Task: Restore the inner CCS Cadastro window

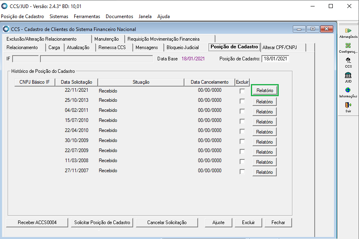Action: 313,29
